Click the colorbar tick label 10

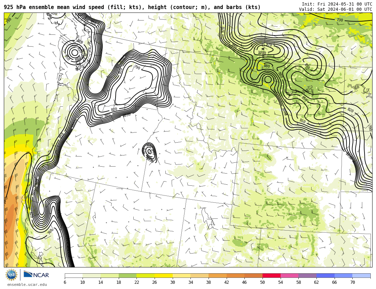coord(83,282)
